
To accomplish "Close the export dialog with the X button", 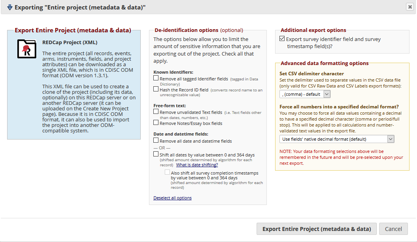I will click(410, 7).
